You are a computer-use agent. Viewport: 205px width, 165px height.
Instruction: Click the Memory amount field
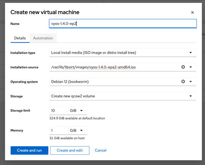click(x=59, y=130)
